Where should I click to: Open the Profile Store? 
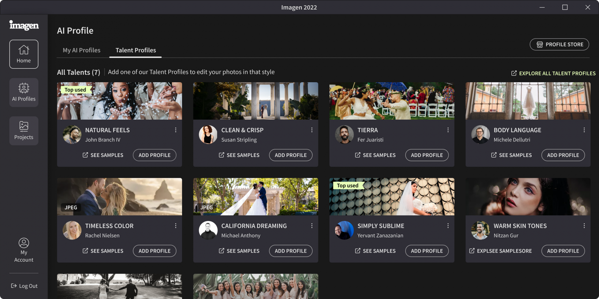click(x=559, y=44)
